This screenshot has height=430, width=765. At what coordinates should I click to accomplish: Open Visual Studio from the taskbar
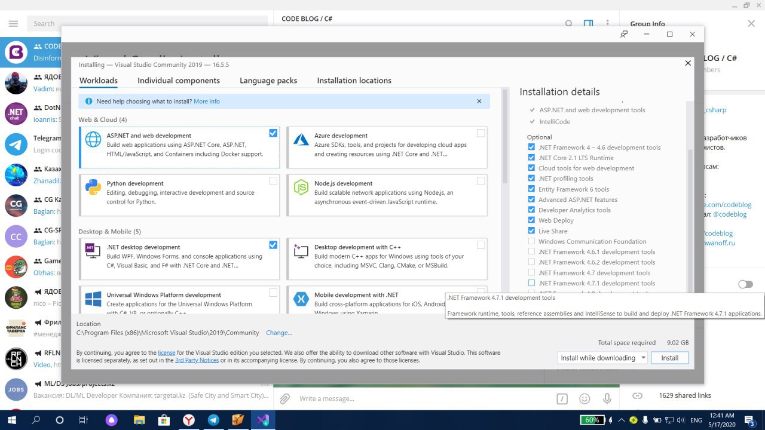tap(263, 420)
